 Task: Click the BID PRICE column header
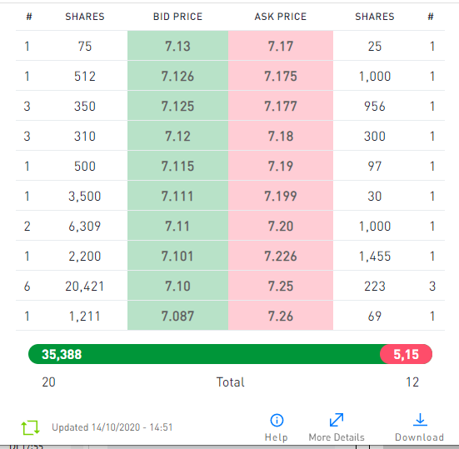[x=177, y=17]
